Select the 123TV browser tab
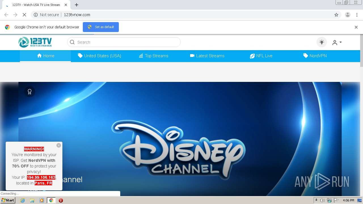The height and width of the screenshot is (204, 363). click(x=36, y=5)
